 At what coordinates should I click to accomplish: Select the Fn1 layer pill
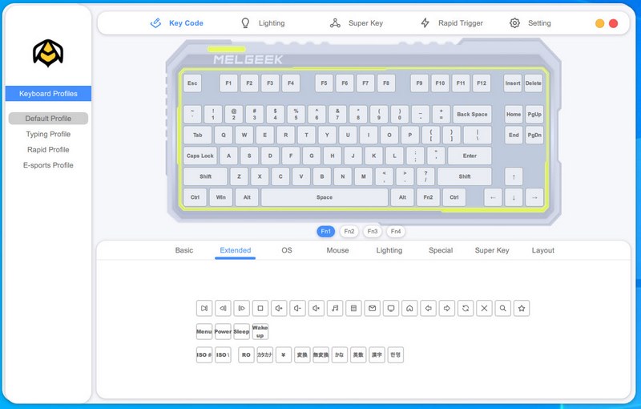[326, 232]
